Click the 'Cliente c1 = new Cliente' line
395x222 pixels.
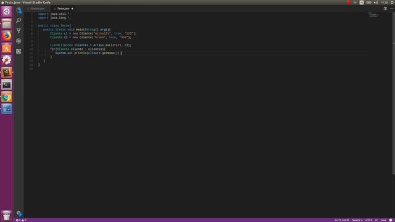pos(93,33)
